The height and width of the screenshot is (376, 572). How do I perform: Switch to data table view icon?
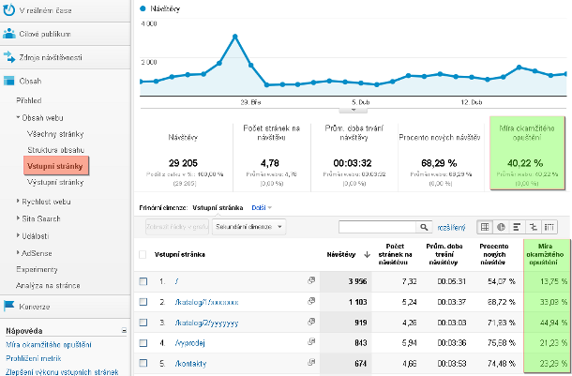[485, 227]
